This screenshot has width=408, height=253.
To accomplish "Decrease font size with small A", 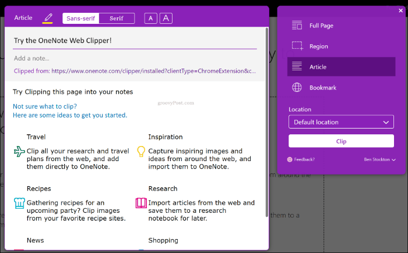I will [150, 19].
